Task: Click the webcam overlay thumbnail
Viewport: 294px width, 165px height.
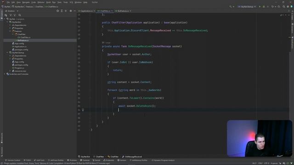Action: coord(260,138)
